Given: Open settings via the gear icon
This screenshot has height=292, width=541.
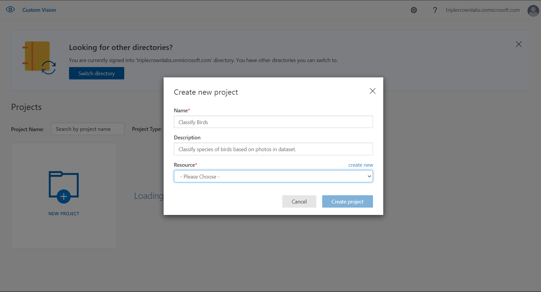Looking at the screenshot, I should [x=414, y=10].
